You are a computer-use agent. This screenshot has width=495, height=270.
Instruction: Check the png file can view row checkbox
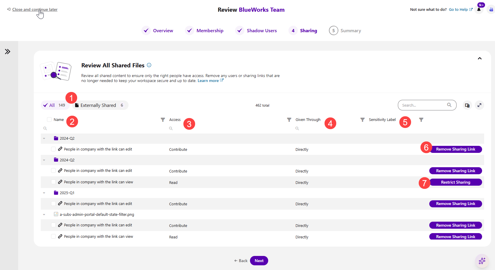click(53, 236)
